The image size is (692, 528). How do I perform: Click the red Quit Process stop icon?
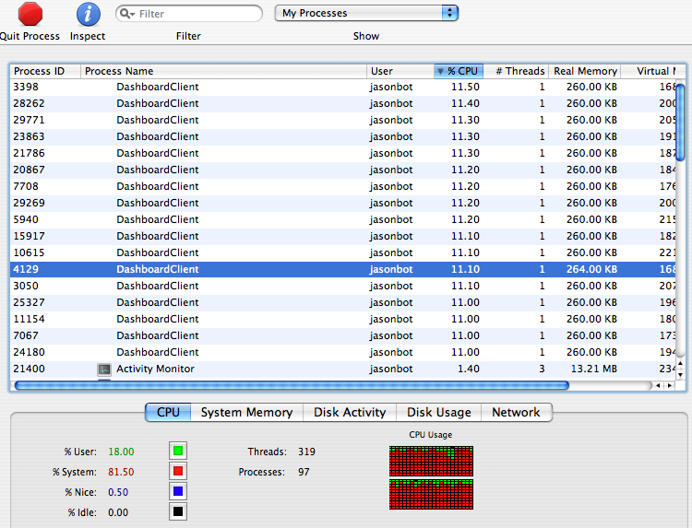(30, 14)
